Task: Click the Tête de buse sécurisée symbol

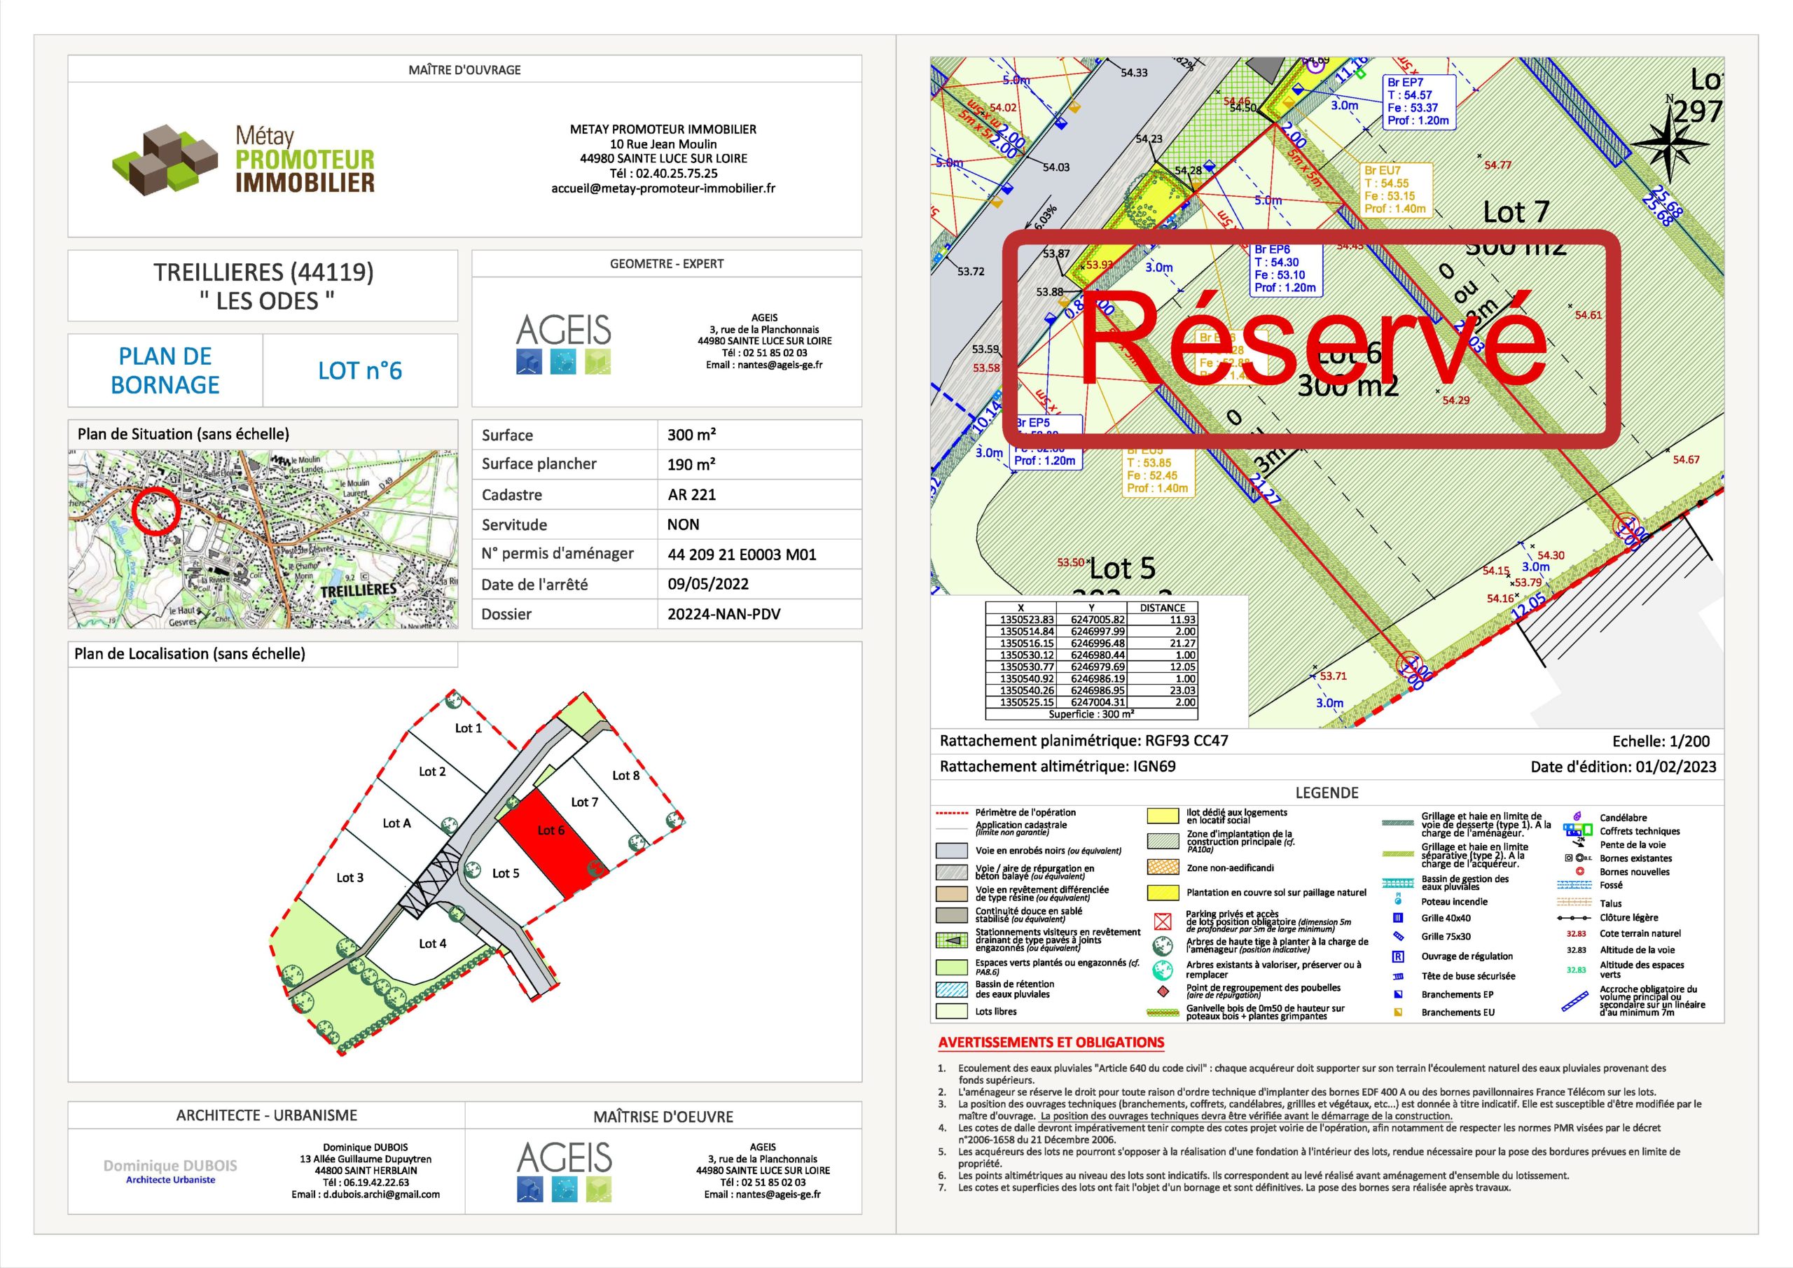Action: pos(1398,976)
